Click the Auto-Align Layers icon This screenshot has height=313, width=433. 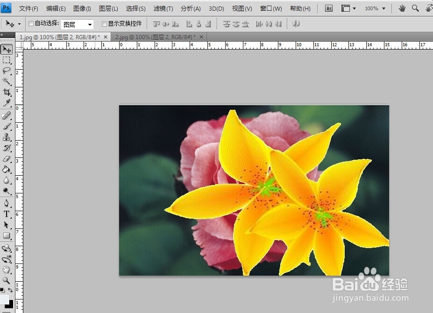296,24
